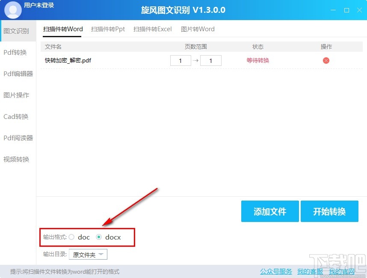
Task: Click the starting page number input field
Action: pyautogui.click(x=181, y=60)
